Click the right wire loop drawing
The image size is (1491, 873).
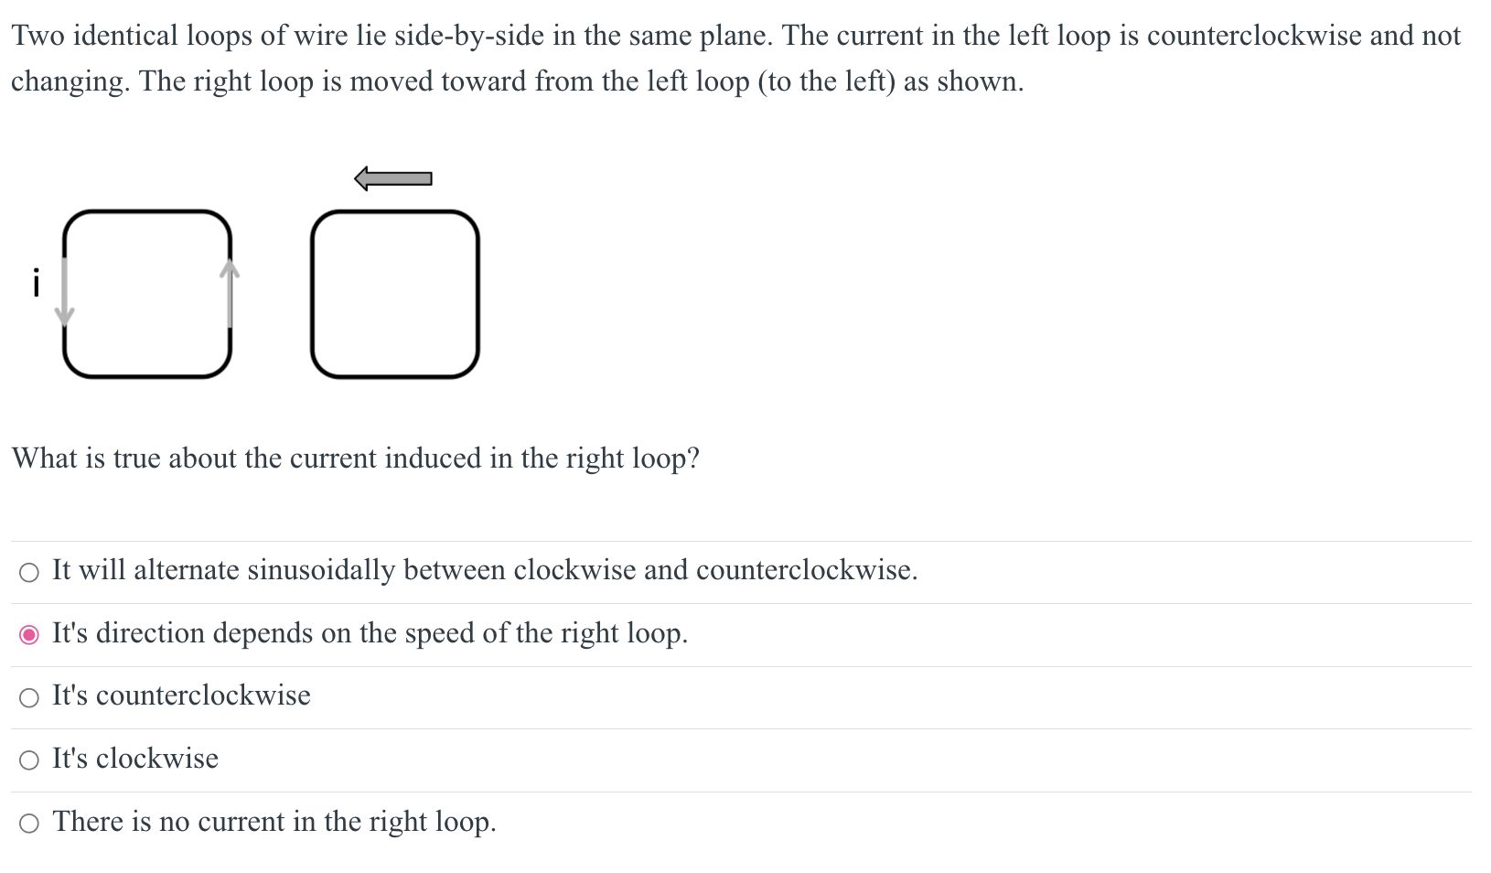tap(395, 293)
